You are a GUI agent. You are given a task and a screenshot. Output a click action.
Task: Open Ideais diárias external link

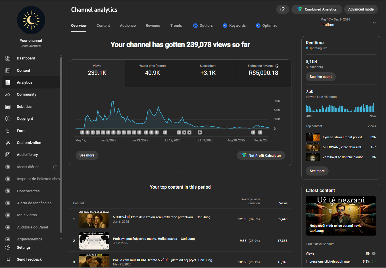click(55, 167)
